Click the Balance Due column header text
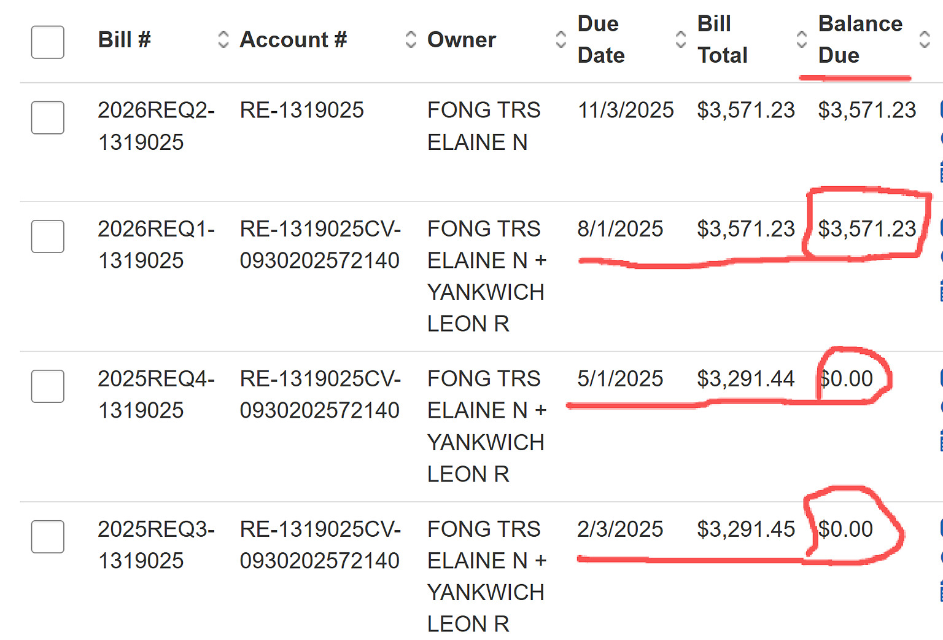The height and width of the screenshot is (640, 943). pyautogui.click(x=860, y=40)
